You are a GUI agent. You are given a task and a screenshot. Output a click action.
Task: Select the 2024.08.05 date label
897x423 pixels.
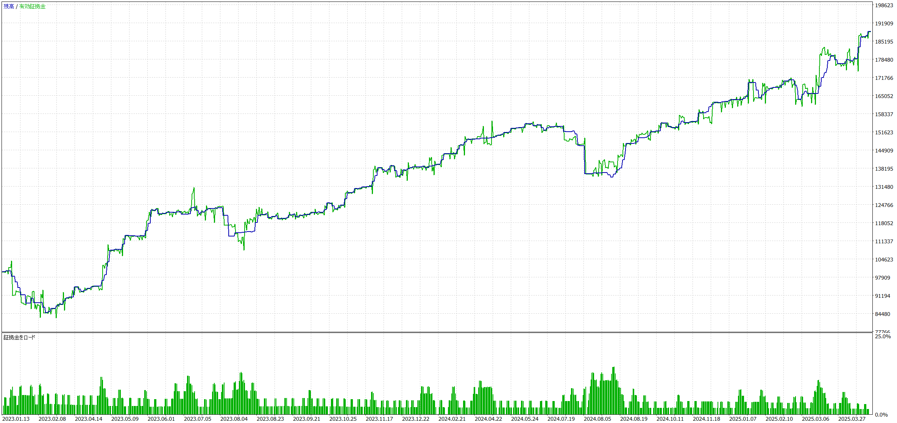597,419
